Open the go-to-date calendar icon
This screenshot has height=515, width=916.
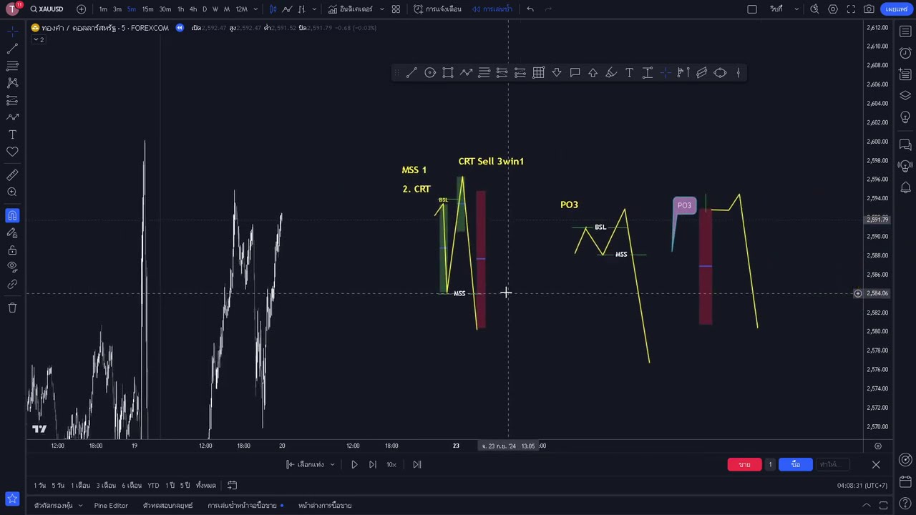(232, 486)
